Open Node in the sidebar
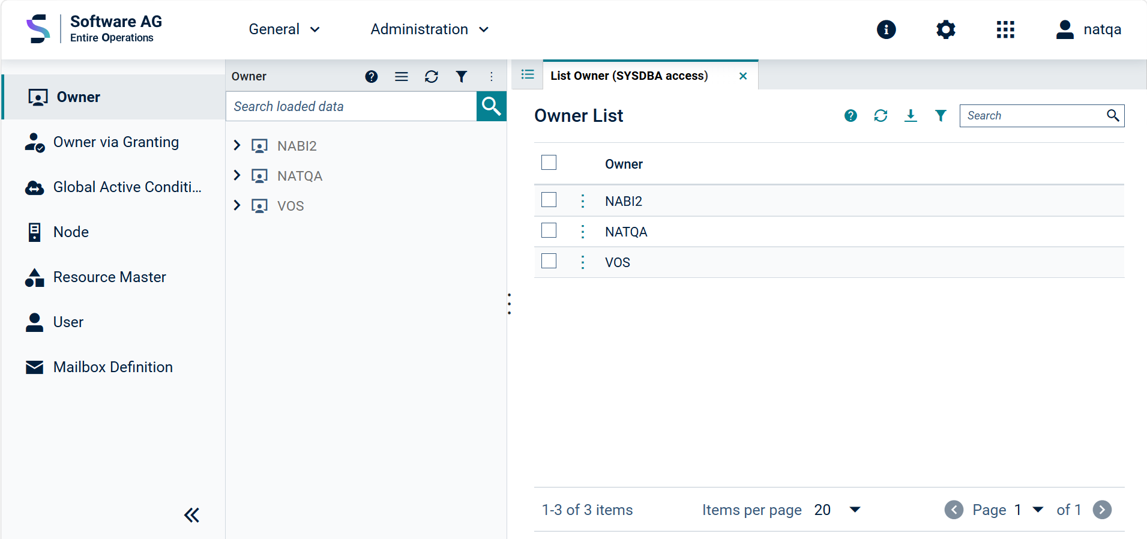The height and width of the screenshot is (539, 1147). click(x=113, y=232)
